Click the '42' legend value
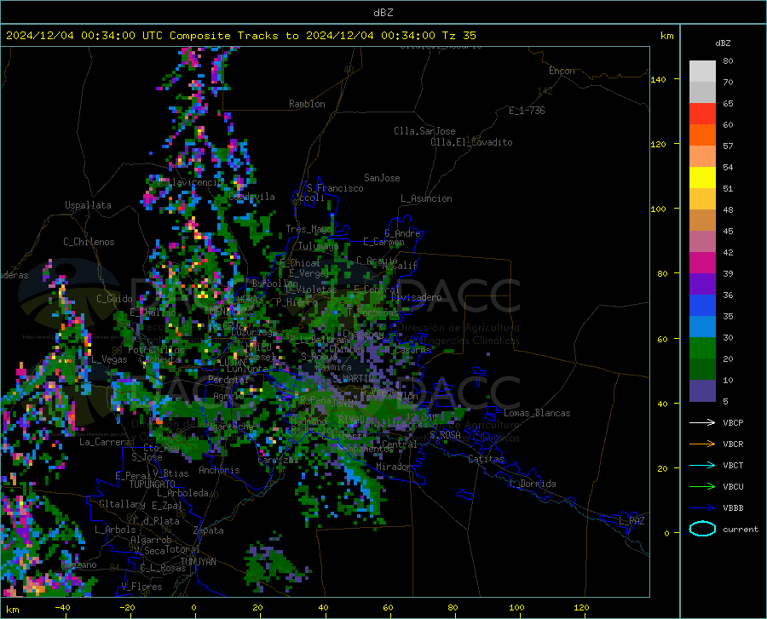767x619 pixels. [728, 253]
